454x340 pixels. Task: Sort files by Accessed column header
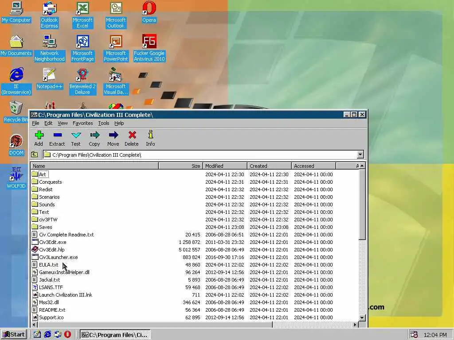pos(313,166)
